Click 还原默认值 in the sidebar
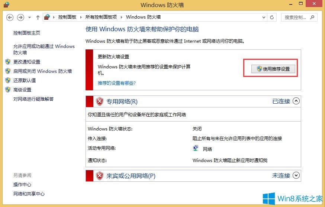 coord(25,80)
